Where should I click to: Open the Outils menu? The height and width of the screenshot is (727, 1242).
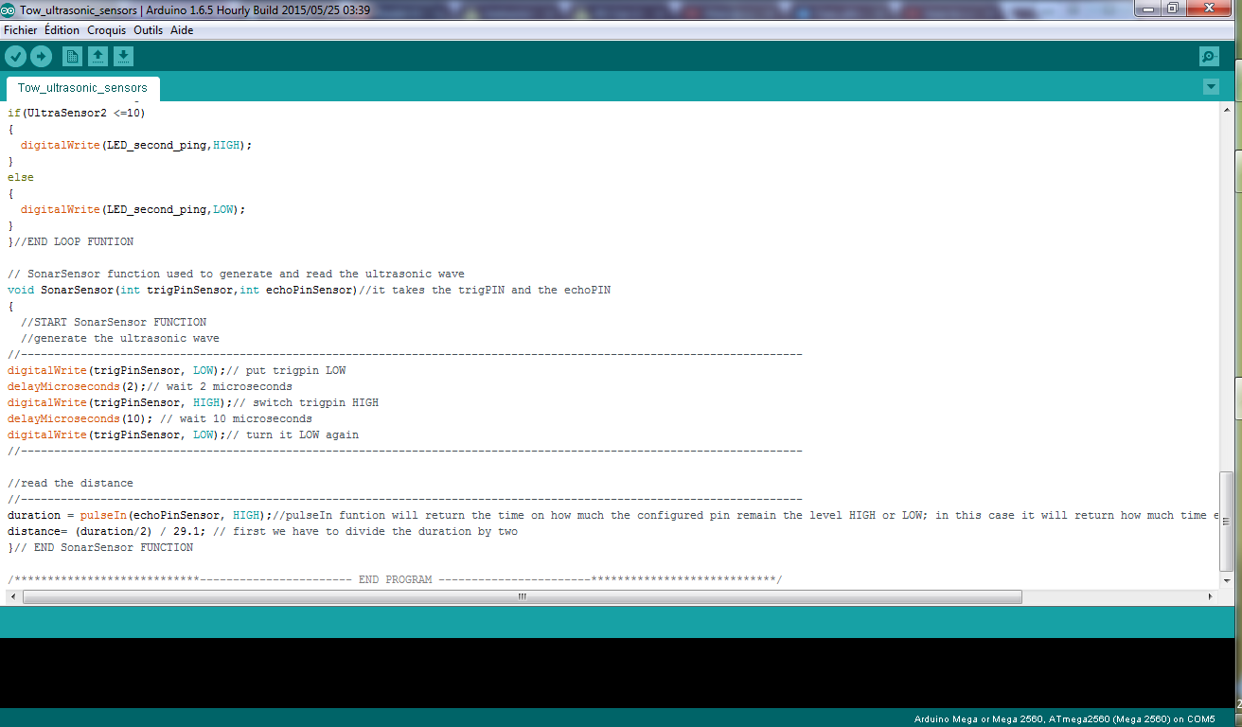click(148, 29)
